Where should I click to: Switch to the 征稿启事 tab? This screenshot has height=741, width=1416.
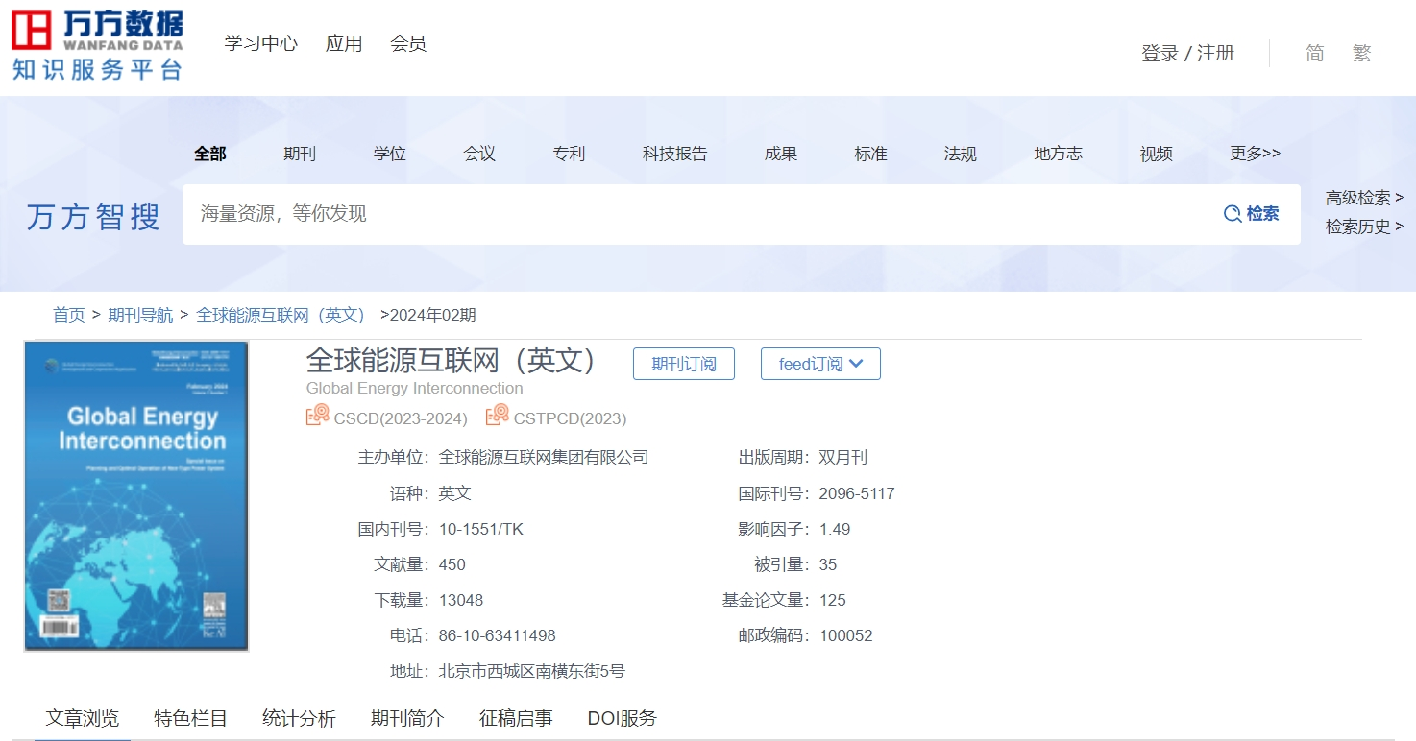(x=516, y=718)
